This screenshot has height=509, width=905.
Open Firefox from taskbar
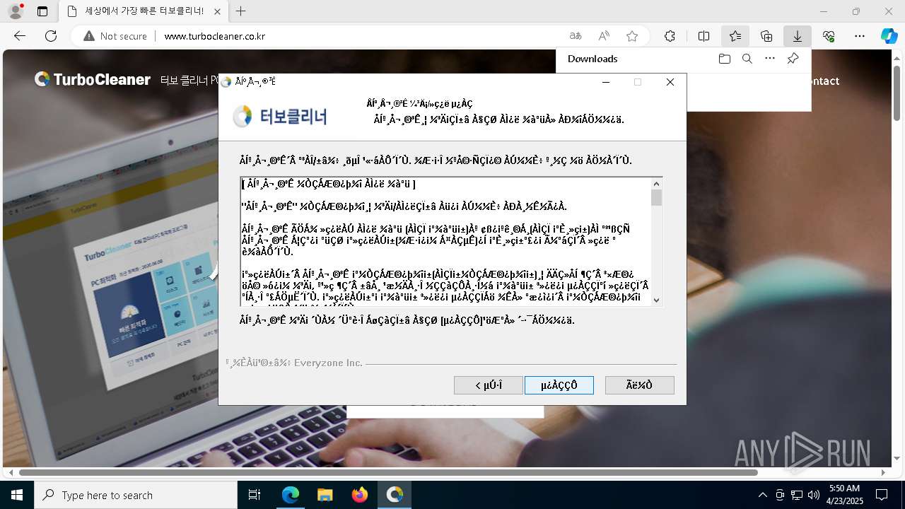coord(359,495)
